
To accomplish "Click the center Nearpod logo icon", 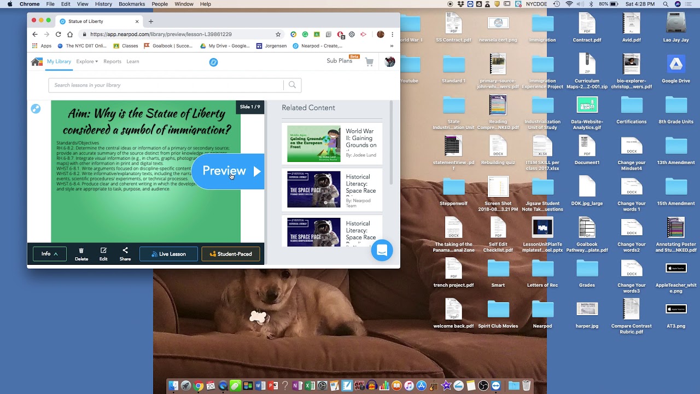I will 214,62.
